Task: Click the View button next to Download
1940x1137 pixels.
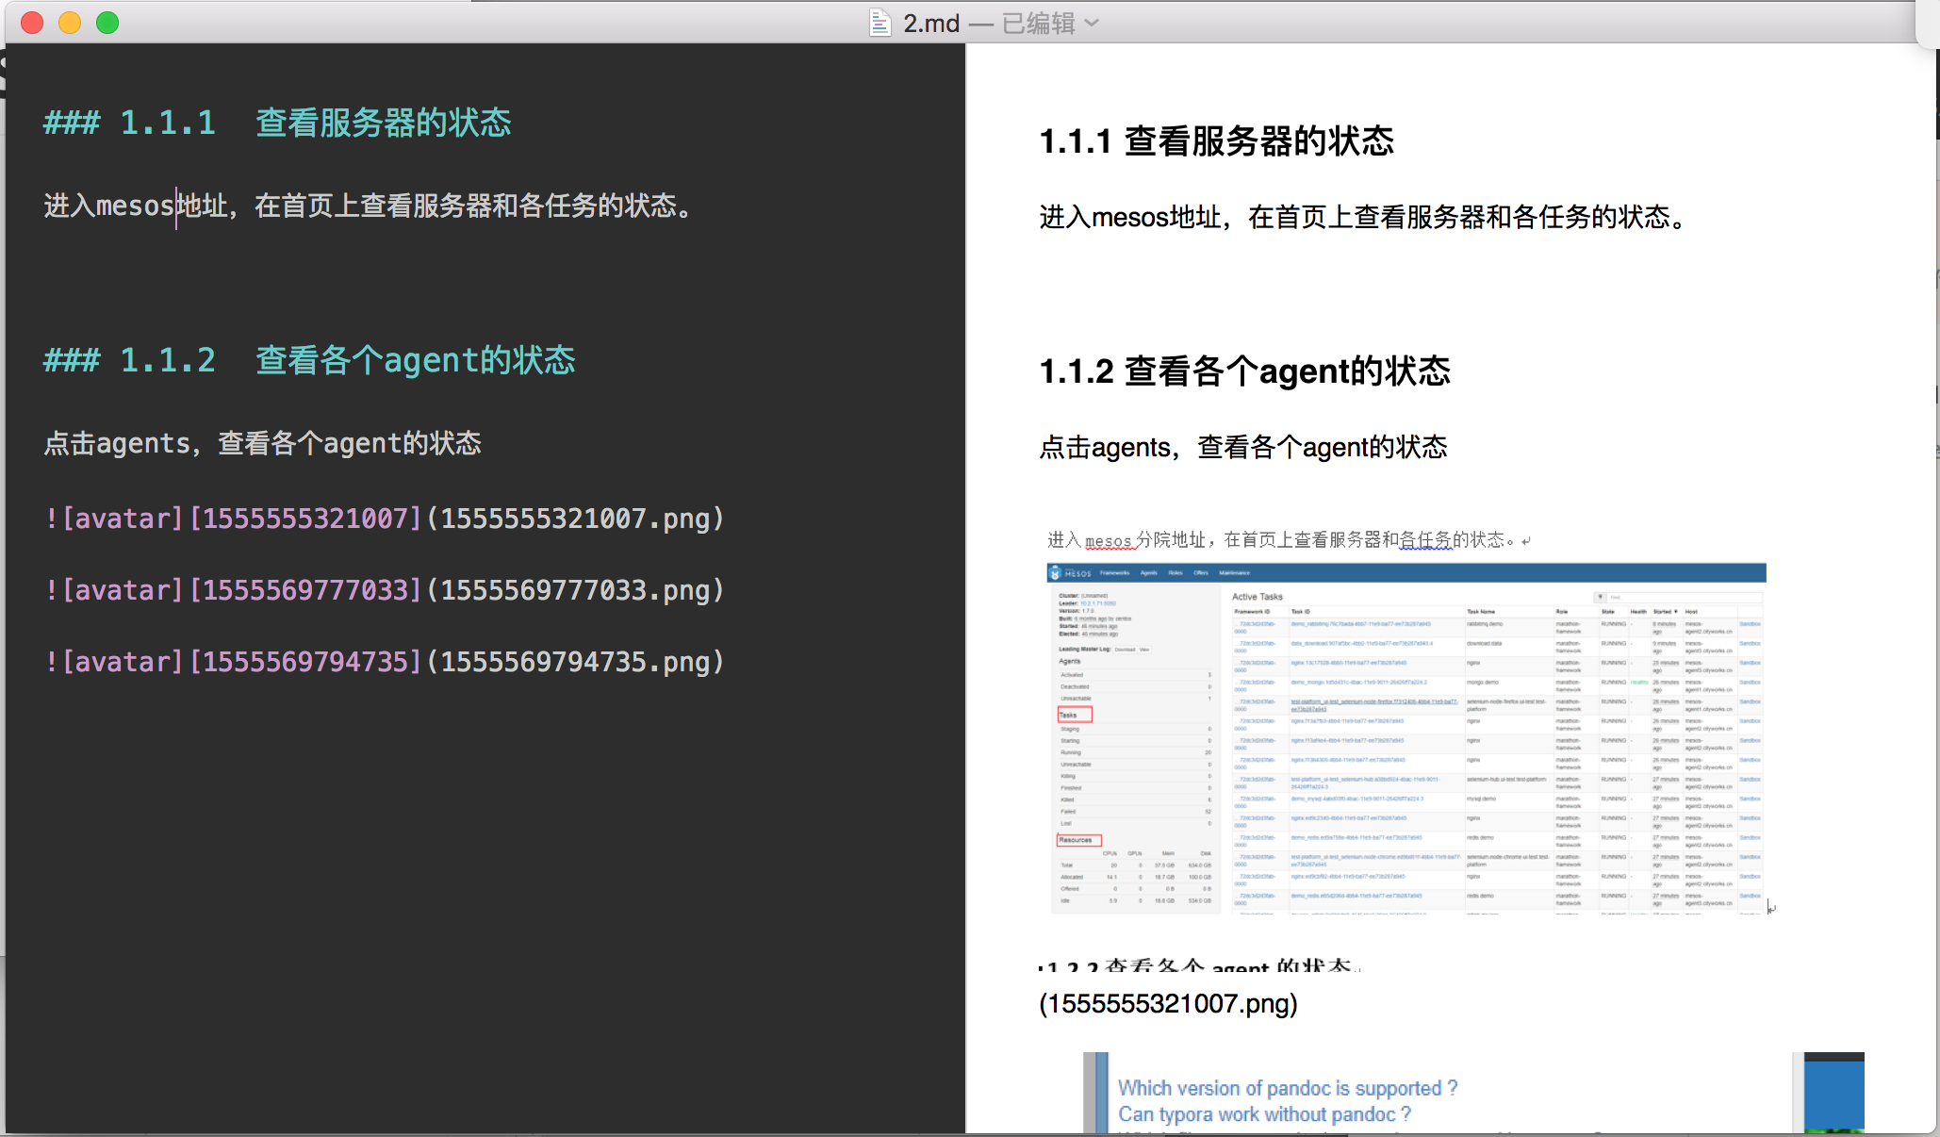Action: [1143, 649]
